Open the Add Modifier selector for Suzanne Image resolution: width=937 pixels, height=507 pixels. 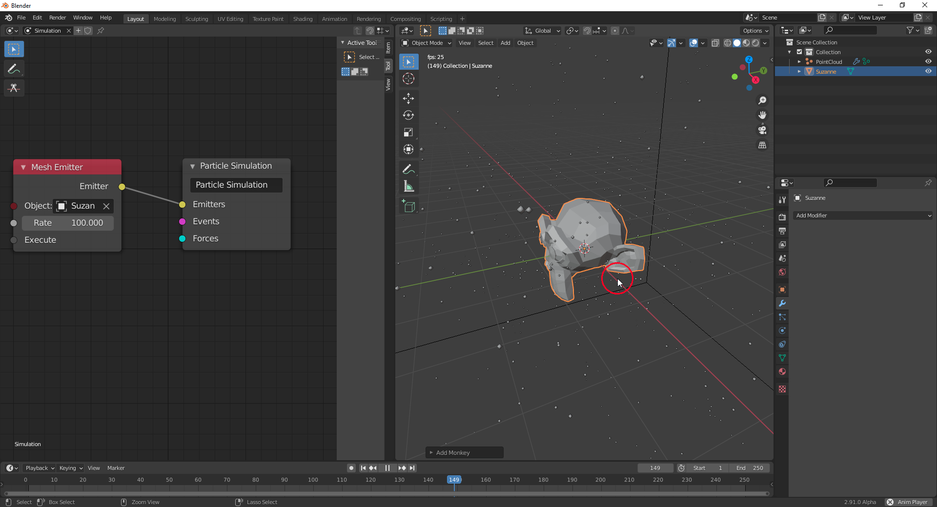[862, 215]
